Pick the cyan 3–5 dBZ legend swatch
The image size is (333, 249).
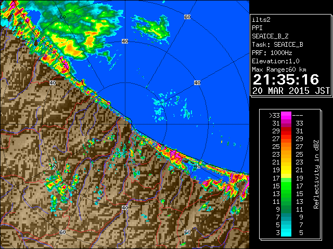pyautogui.click(x=286, y=232)
